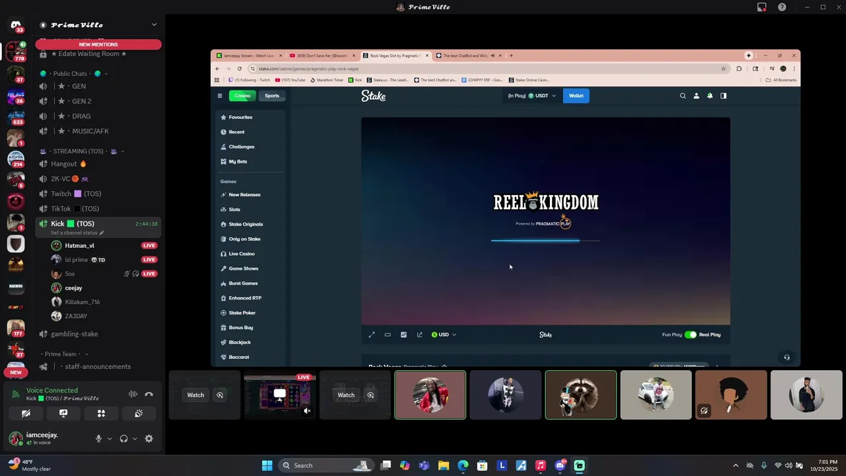
Task: Open microphone input options arrow
Action: click(110, 438)
